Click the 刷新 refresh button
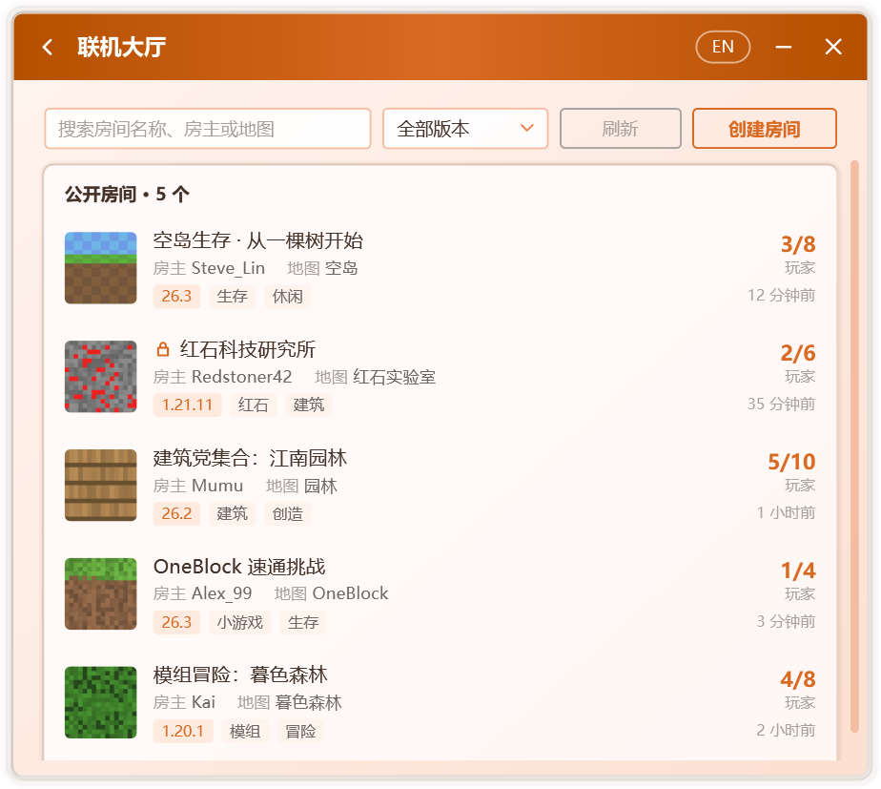The image size is (881, 789). click(621, 129)
